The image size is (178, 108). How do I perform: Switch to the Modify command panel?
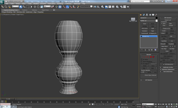pyautogui.click(x=144, y=15)
